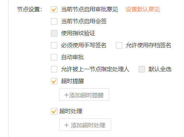Click the 添加超时提醒 button

(84, 95)
